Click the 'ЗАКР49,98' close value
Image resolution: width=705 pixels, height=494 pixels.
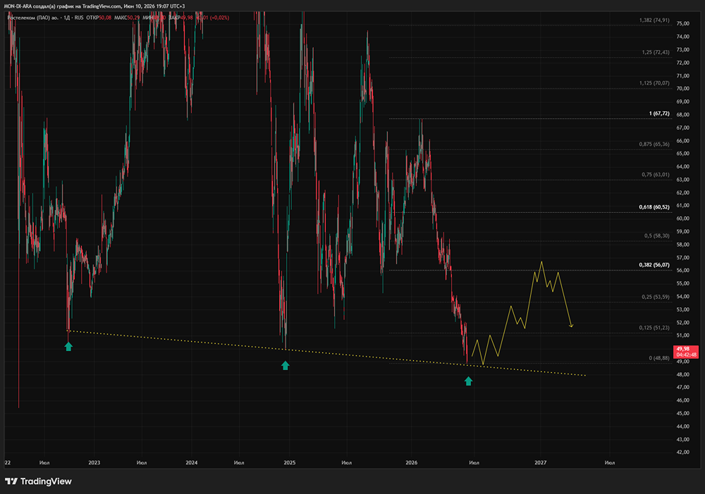[180, 18]
